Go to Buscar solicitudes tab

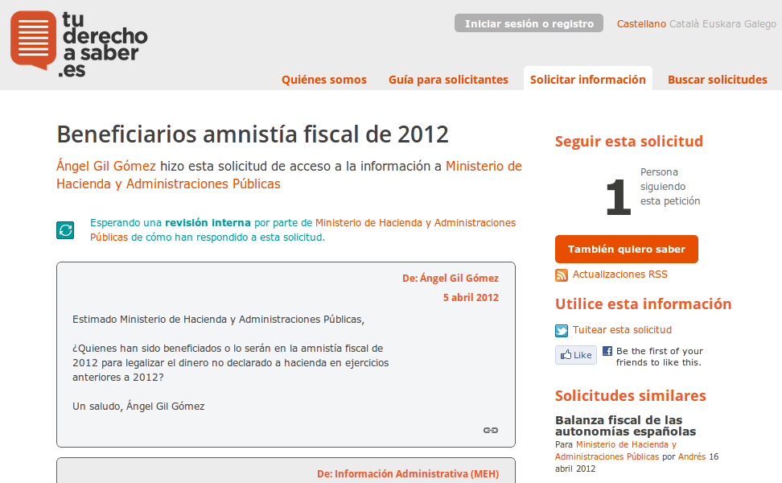[x=717, y=80]
